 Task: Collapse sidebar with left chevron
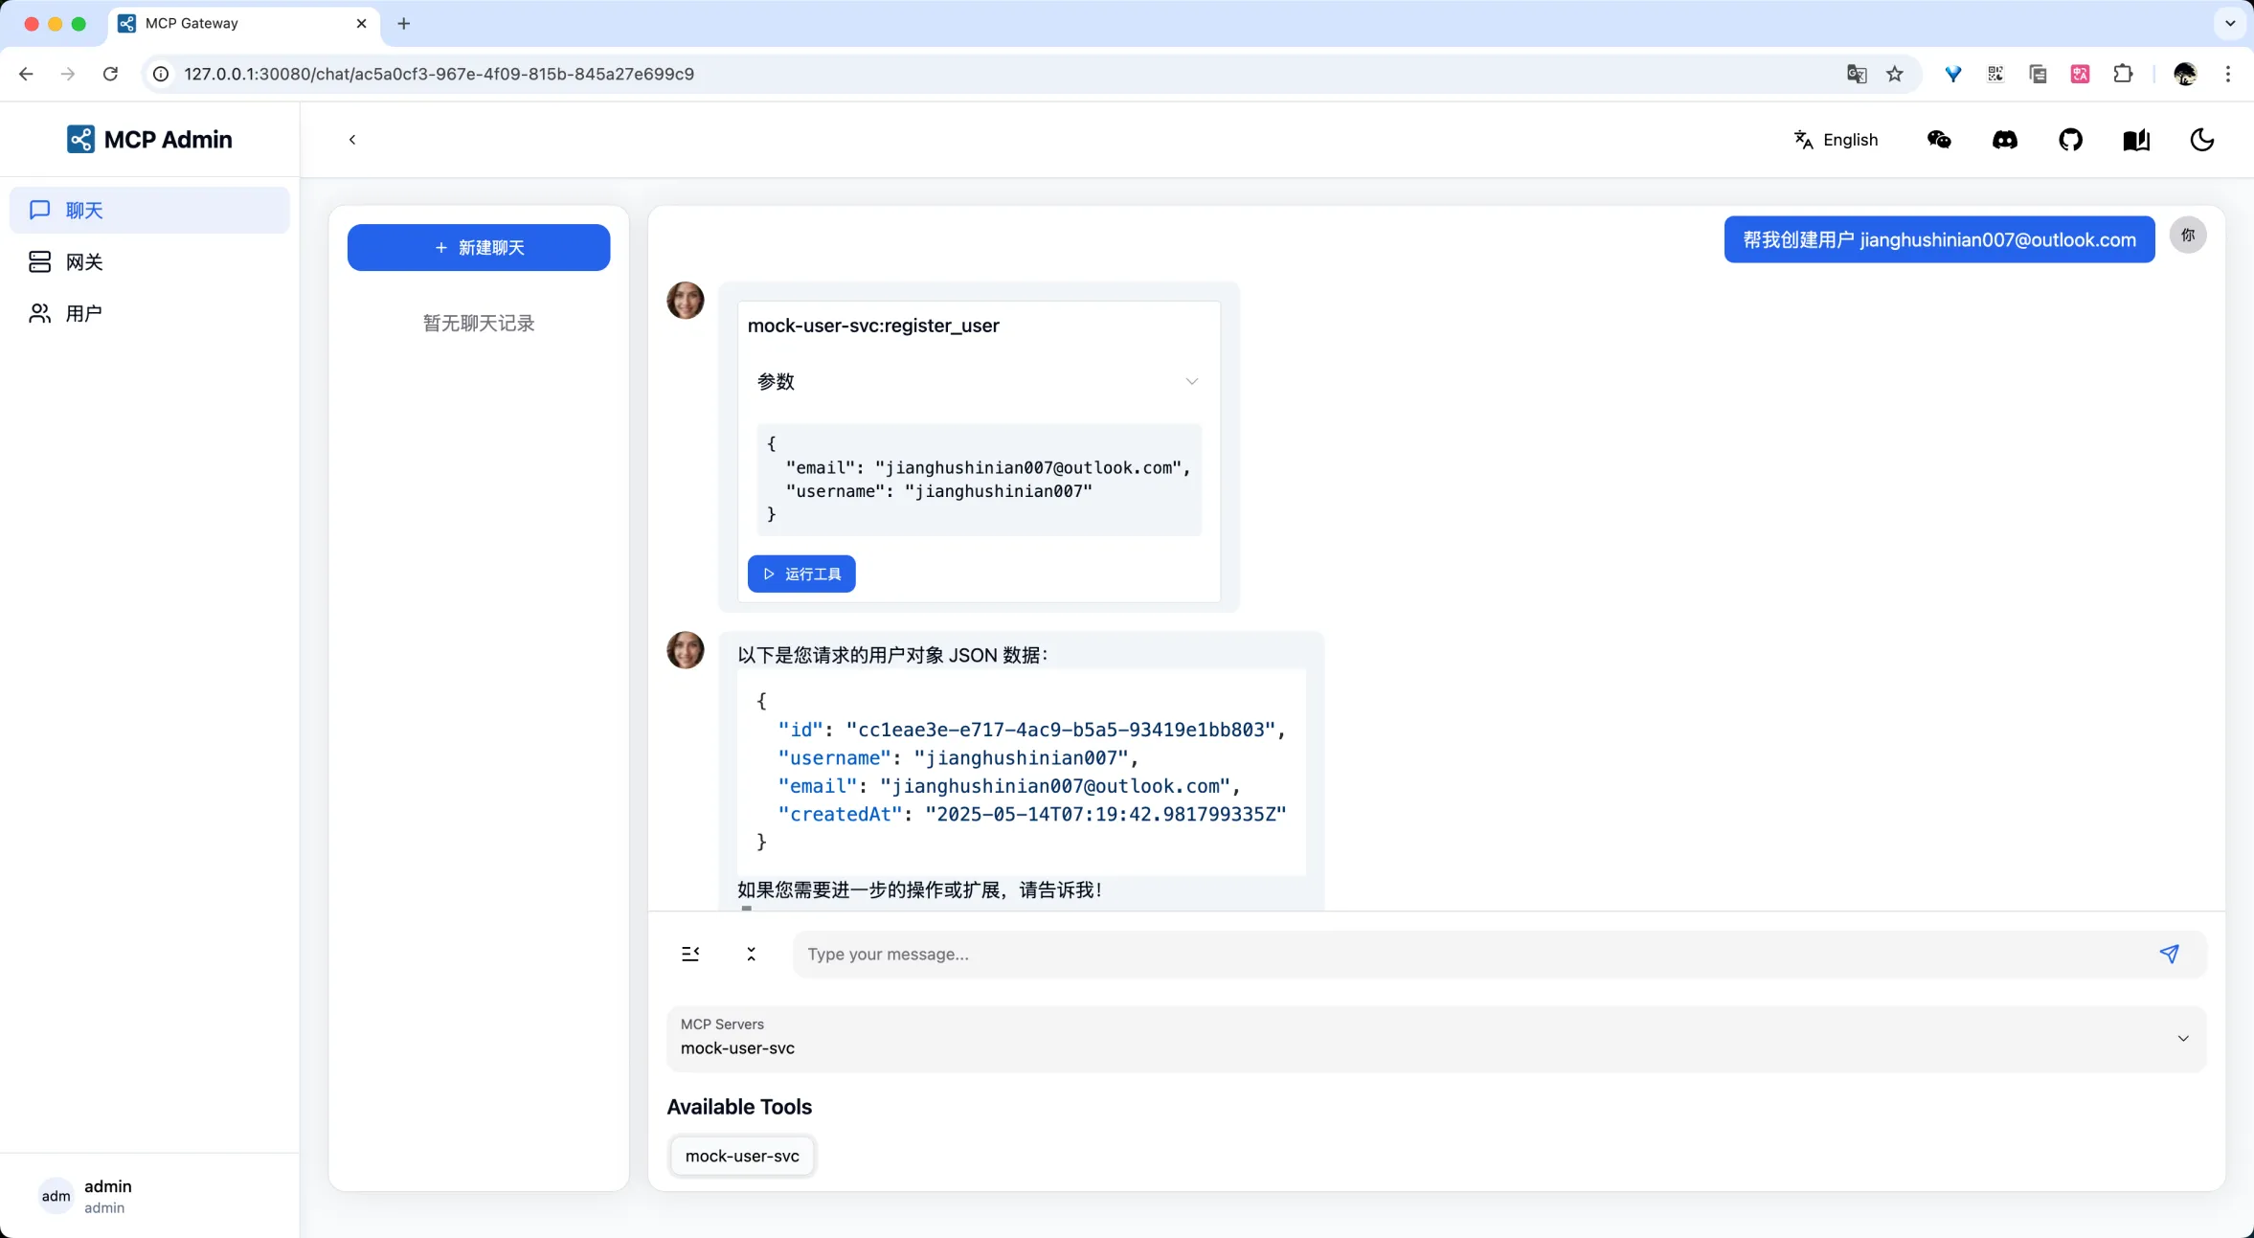click(x=352, y=140)
